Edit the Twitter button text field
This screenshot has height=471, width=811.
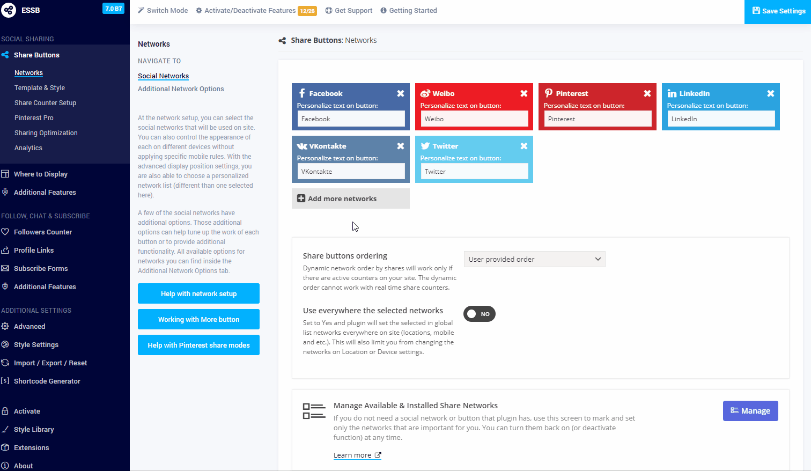pyautogui.click(x=474, y=172)
